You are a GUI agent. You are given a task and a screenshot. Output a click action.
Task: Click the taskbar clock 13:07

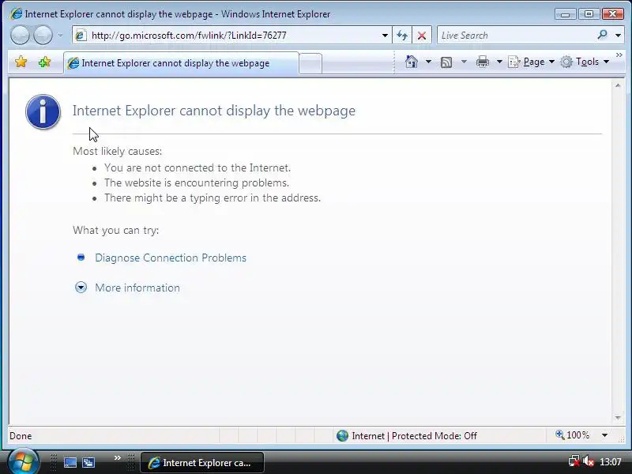(x=610, y=461)
